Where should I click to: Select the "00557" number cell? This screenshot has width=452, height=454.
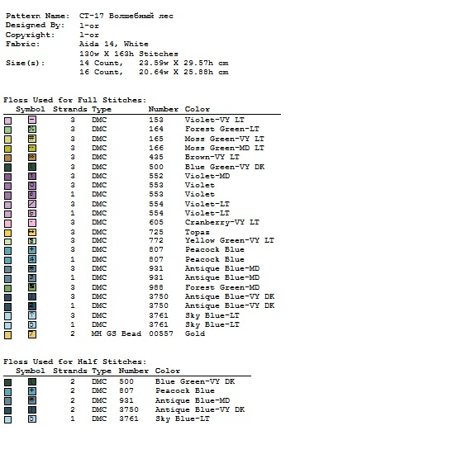161,333
